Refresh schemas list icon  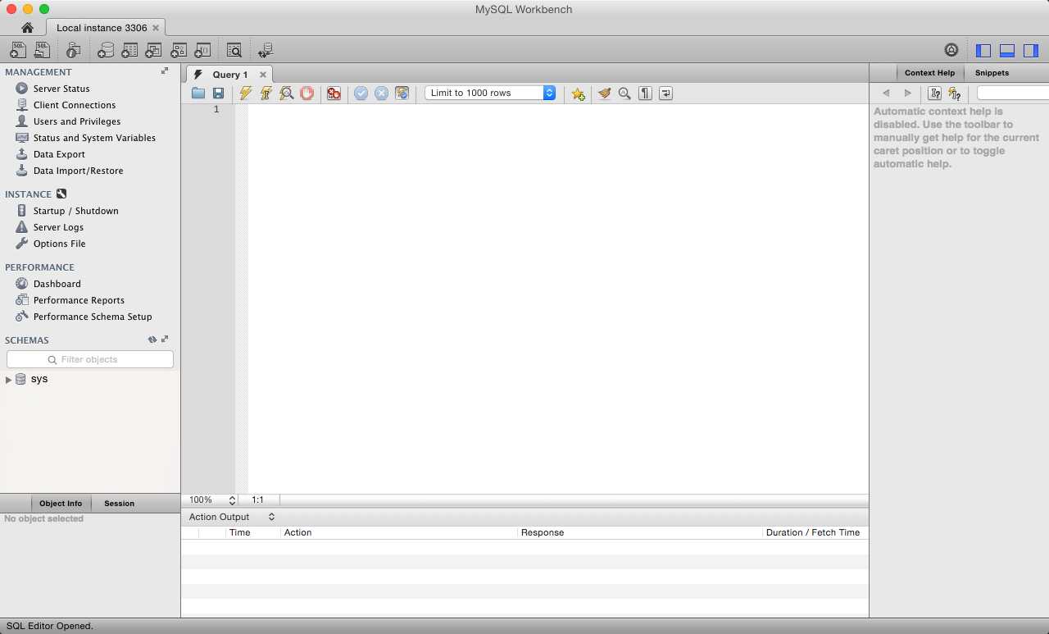[152, 340]
